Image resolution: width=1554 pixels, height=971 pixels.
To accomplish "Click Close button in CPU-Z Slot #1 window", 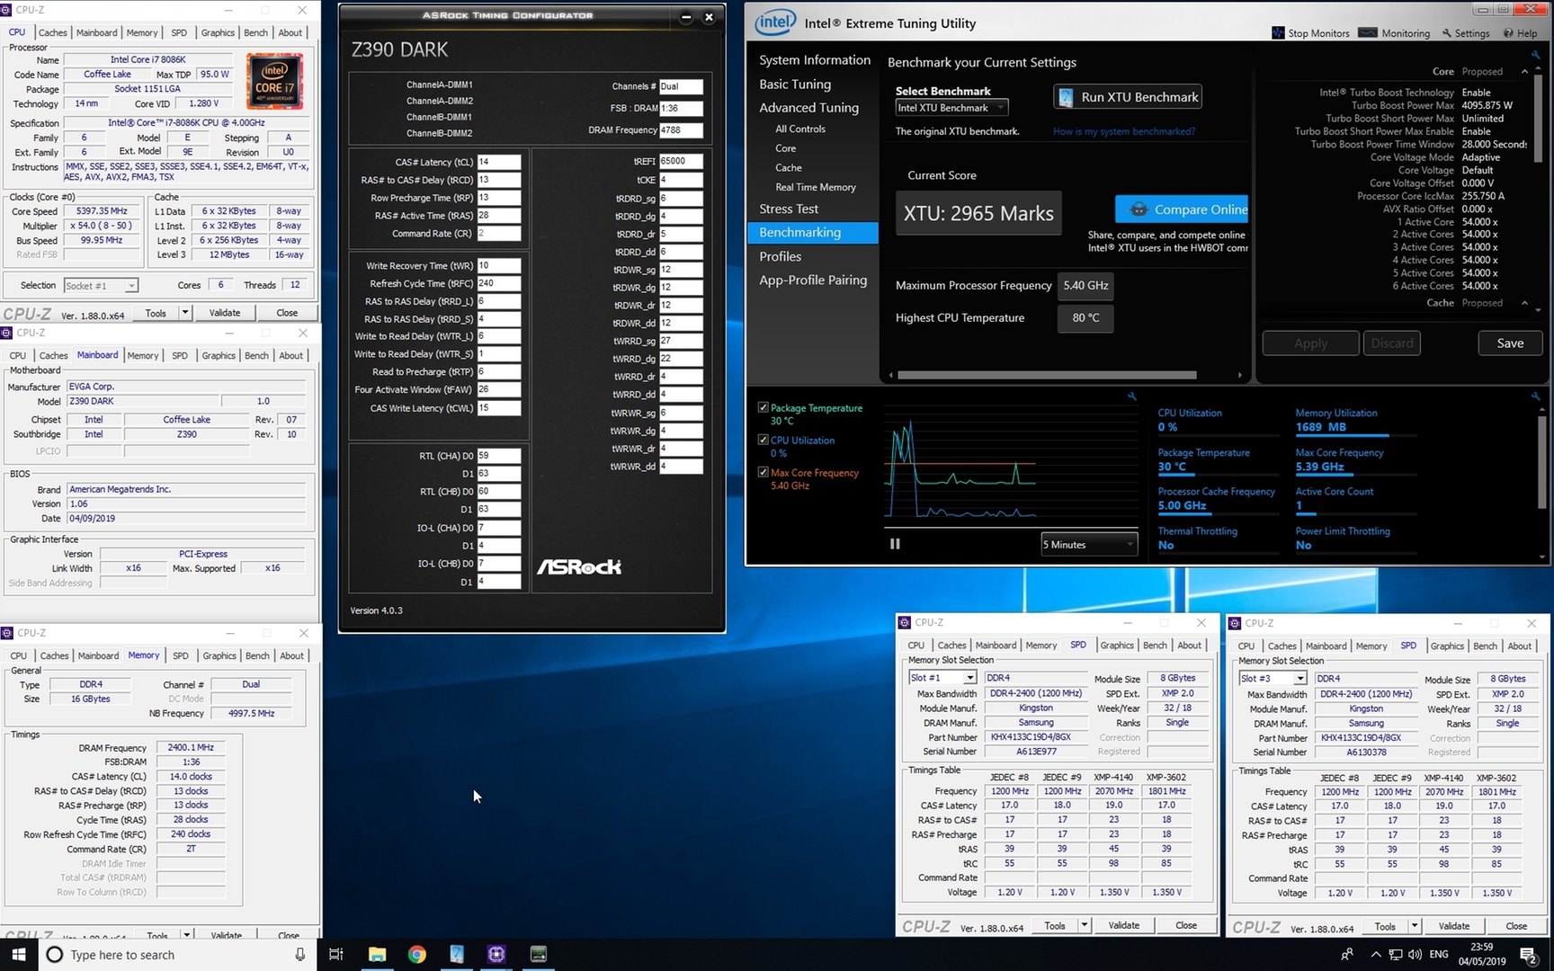I will click(1186, 925).
